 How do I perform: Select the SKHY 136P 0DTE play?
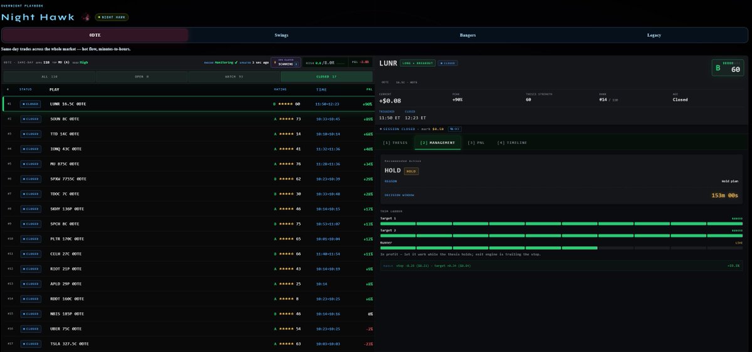tap(188, 209)
